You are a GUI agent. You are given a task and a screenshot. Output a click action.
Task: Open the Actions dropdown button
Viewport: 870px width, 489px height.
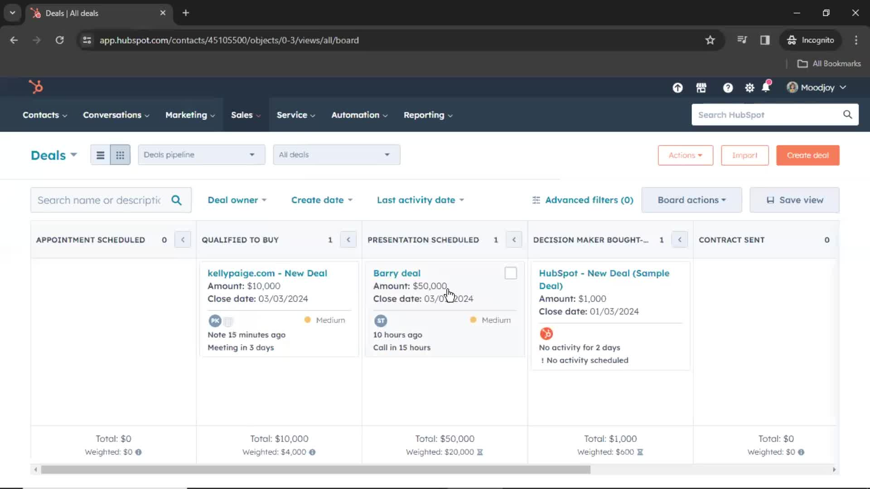coord(686,155)
